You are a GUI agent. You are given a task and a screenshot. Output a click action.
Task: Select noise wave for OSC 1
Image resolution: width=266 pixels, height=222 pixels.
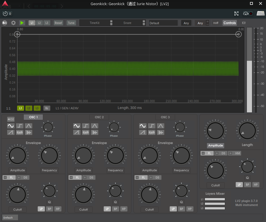[x=20, y=132]
